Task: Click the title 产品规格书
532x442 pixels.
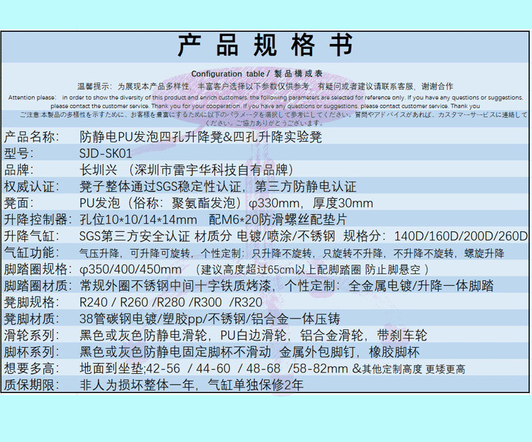Action: [x=266, y=45]
